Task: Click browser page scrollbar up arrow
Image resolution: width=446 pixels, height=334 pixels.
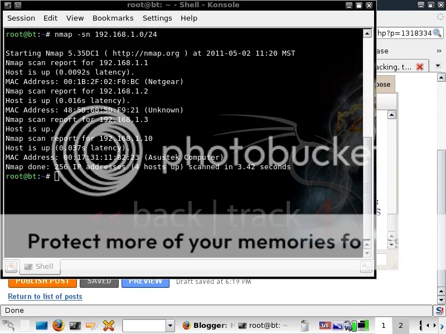Action: point(441,77)
